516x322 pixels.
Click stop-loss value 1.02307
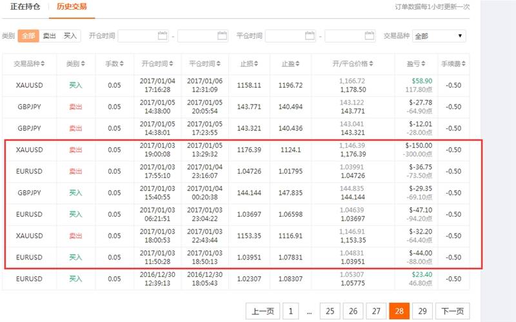point(249,279)
